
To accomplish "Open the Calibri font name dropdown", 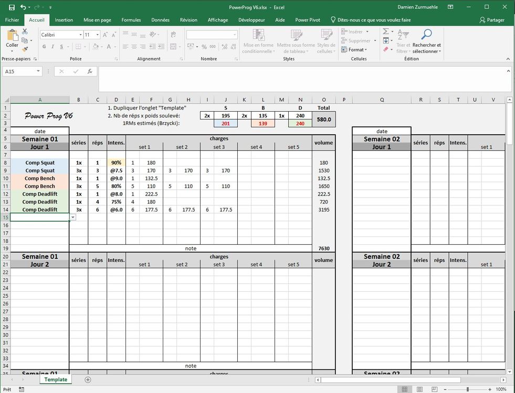I will tap(80, 35).
